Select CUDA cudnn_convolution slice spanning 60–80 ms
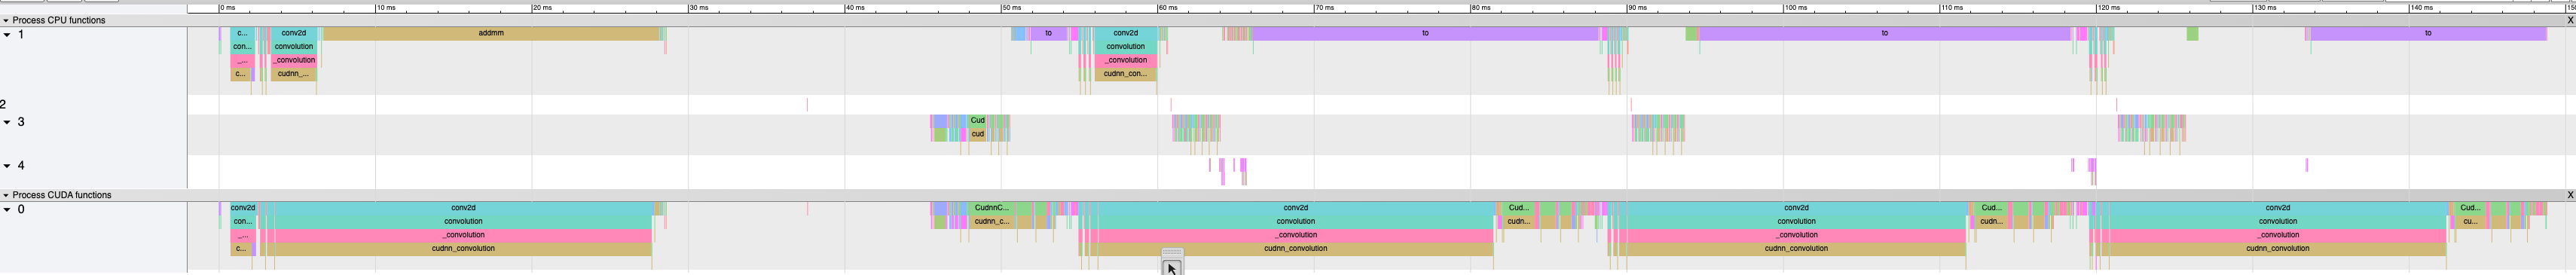The image size is (2576, 275). (1295, 249)
